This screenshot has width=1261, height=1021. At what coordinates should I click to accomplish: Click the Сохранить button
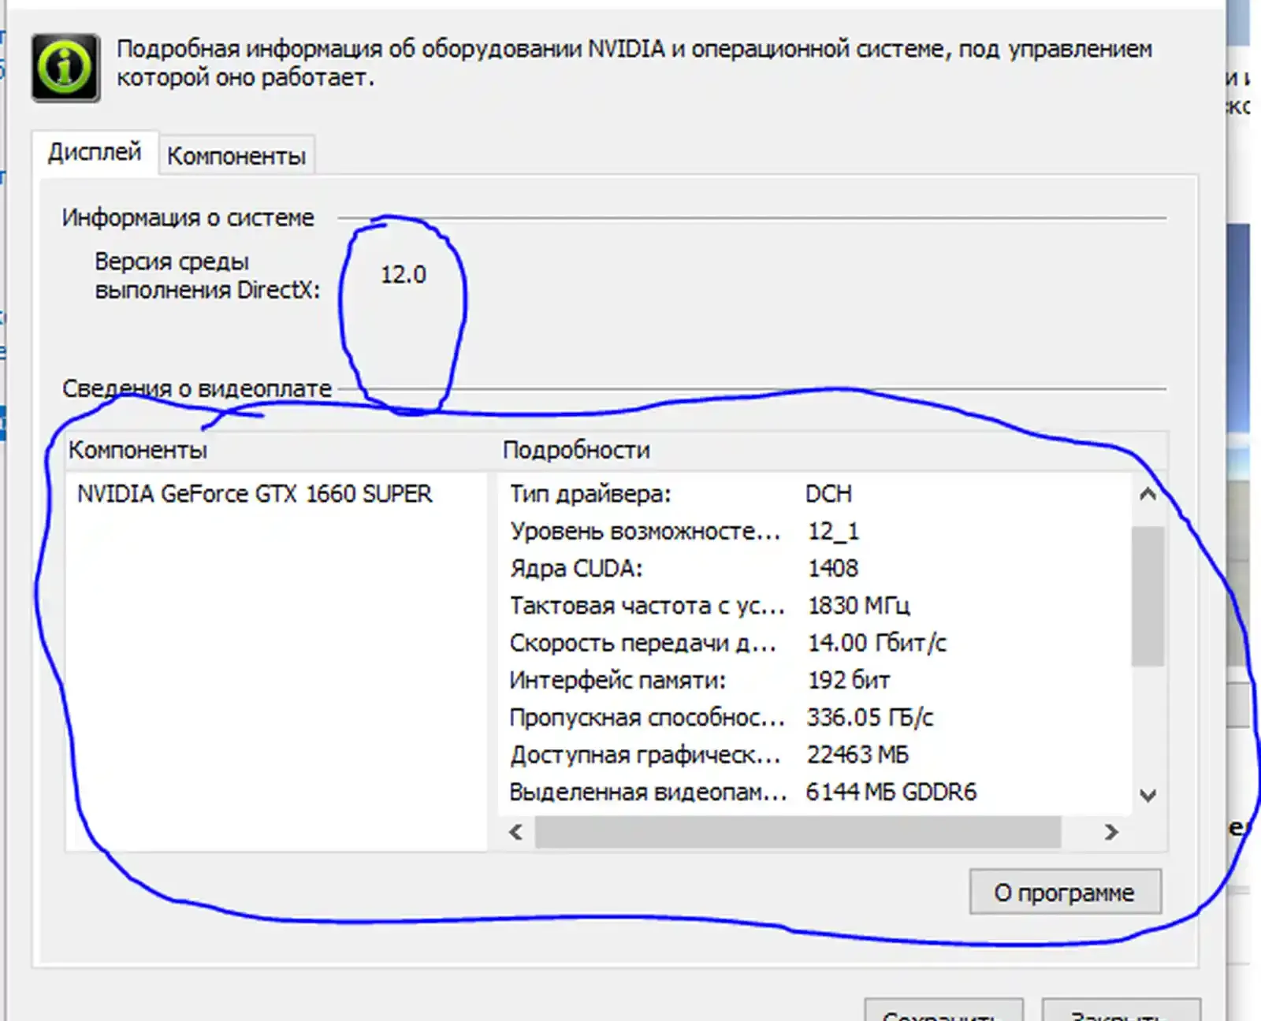pyautogui.click(x=943, y=1010)
